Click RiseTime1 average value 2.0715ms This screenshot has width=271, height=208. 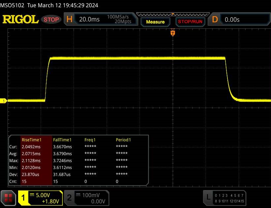(x=31, y=154)
